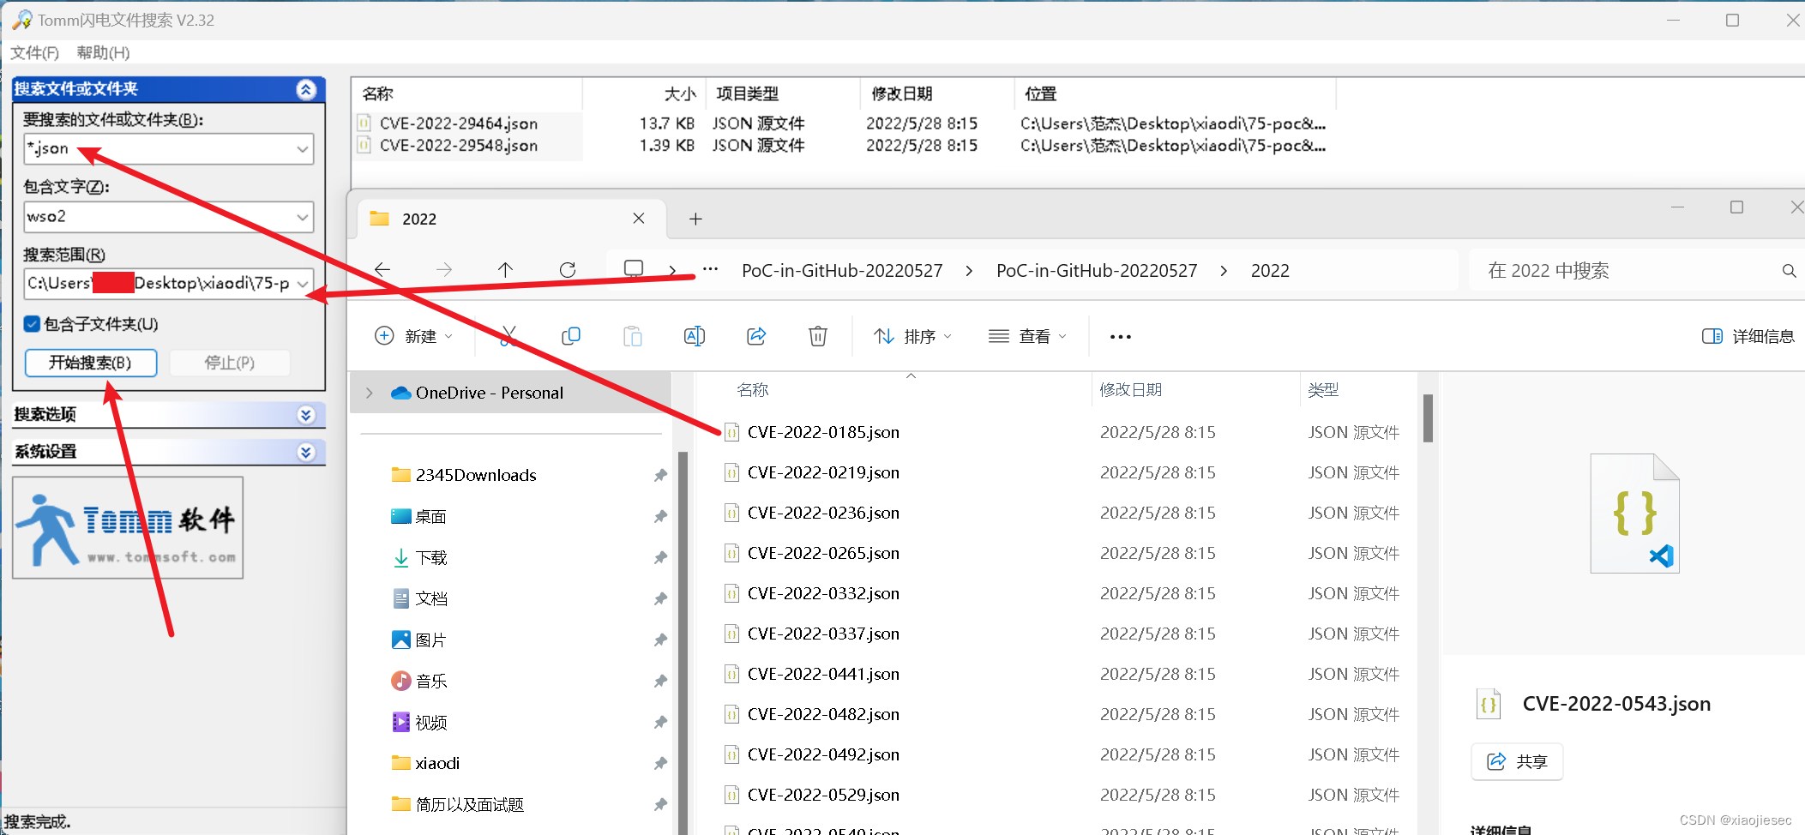Unpin the 桌面 folder in sidebar
This screenshot has height=835, width=1805.
point(659,515)
